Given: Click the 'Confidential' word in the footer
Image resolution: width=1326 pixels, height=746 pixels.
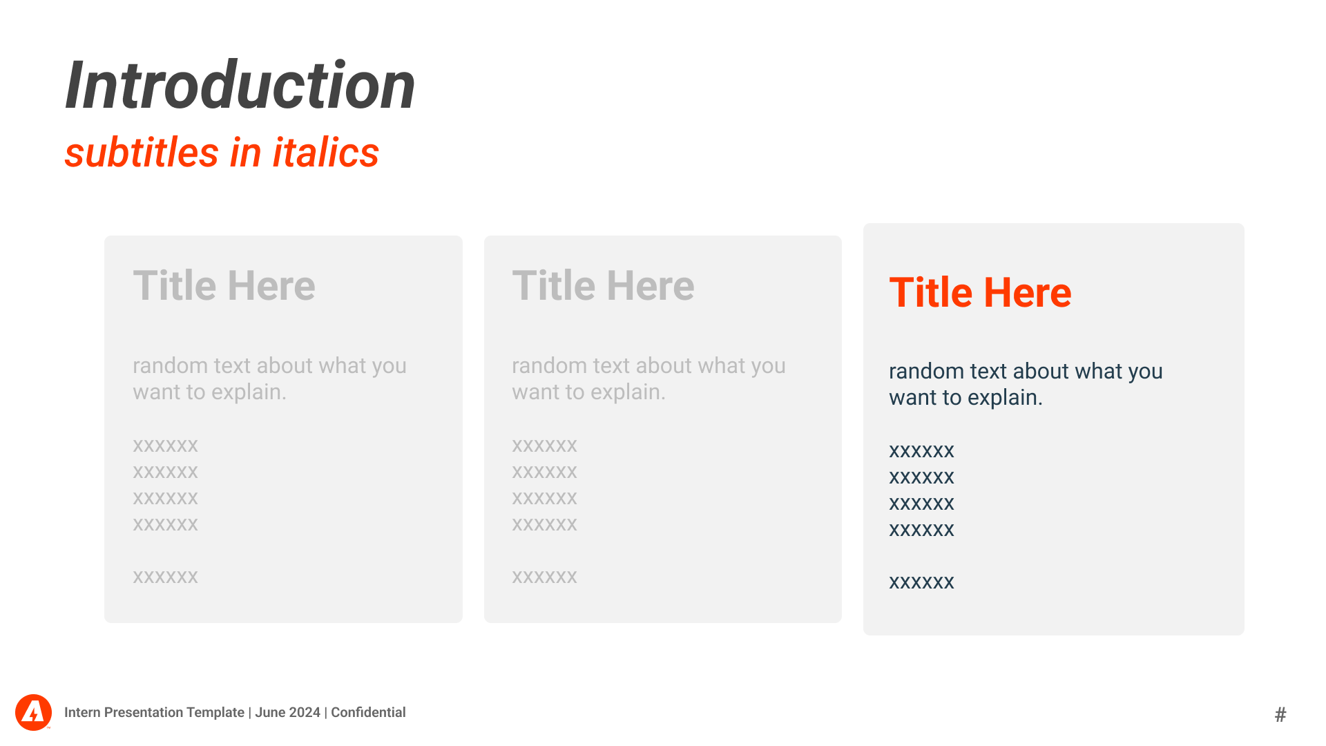Looking at the screenshot, I should [x=368, y=712].
